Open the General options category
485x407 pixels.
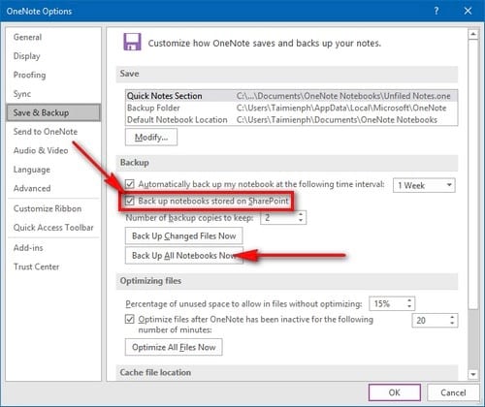tap(27, 37)
